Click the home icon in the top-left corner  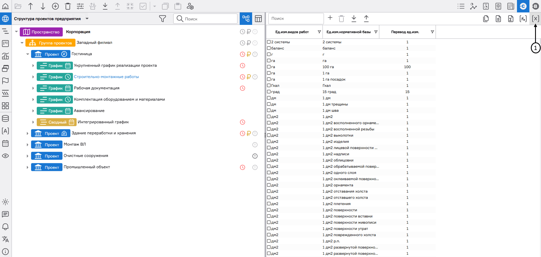coord(5,6)
